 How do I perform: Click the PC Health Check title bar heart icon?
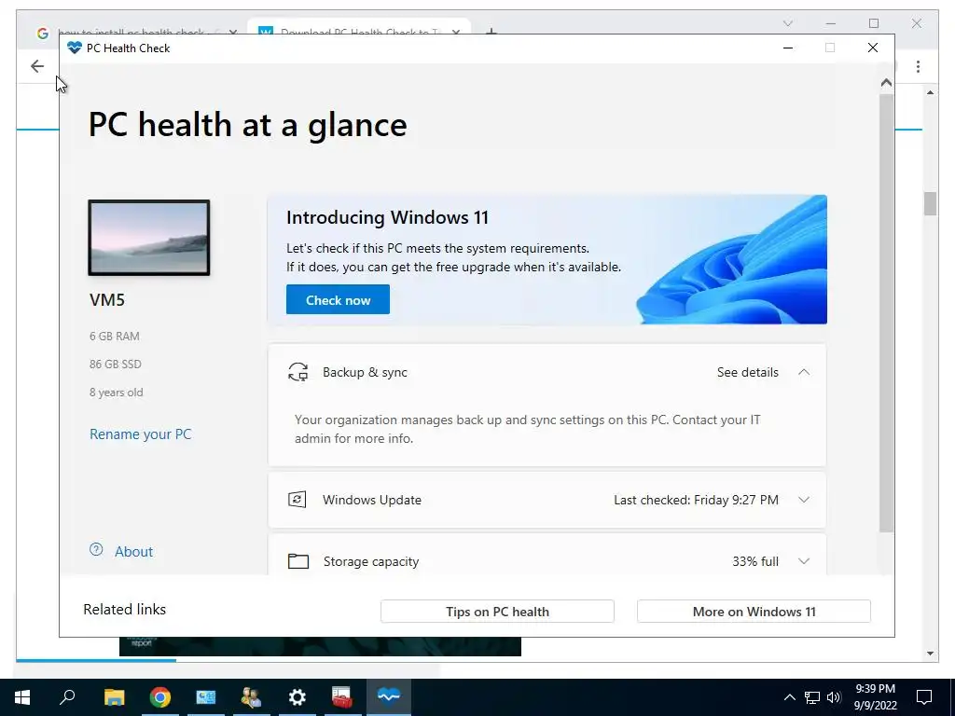pos(75,48)
